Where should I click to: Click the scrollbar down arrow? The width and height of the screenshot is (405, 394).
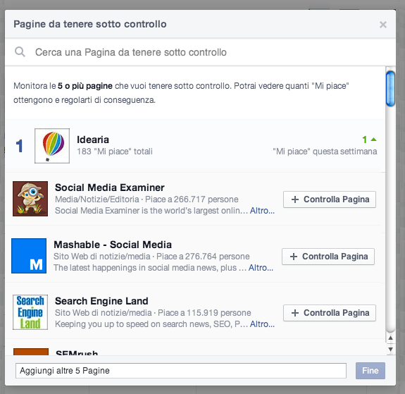coord(390,350)
